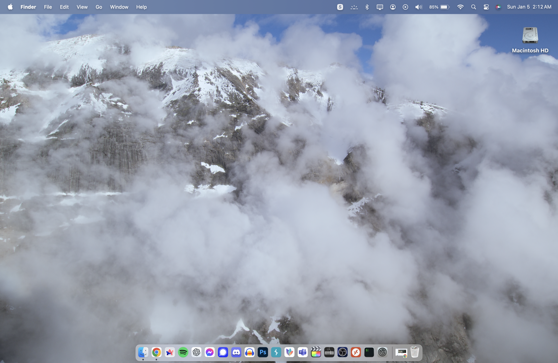The height and width of the screenshot is (363, 558).
Task: Select the Macintosh HD desktop drive
Action: pos(530,36)
